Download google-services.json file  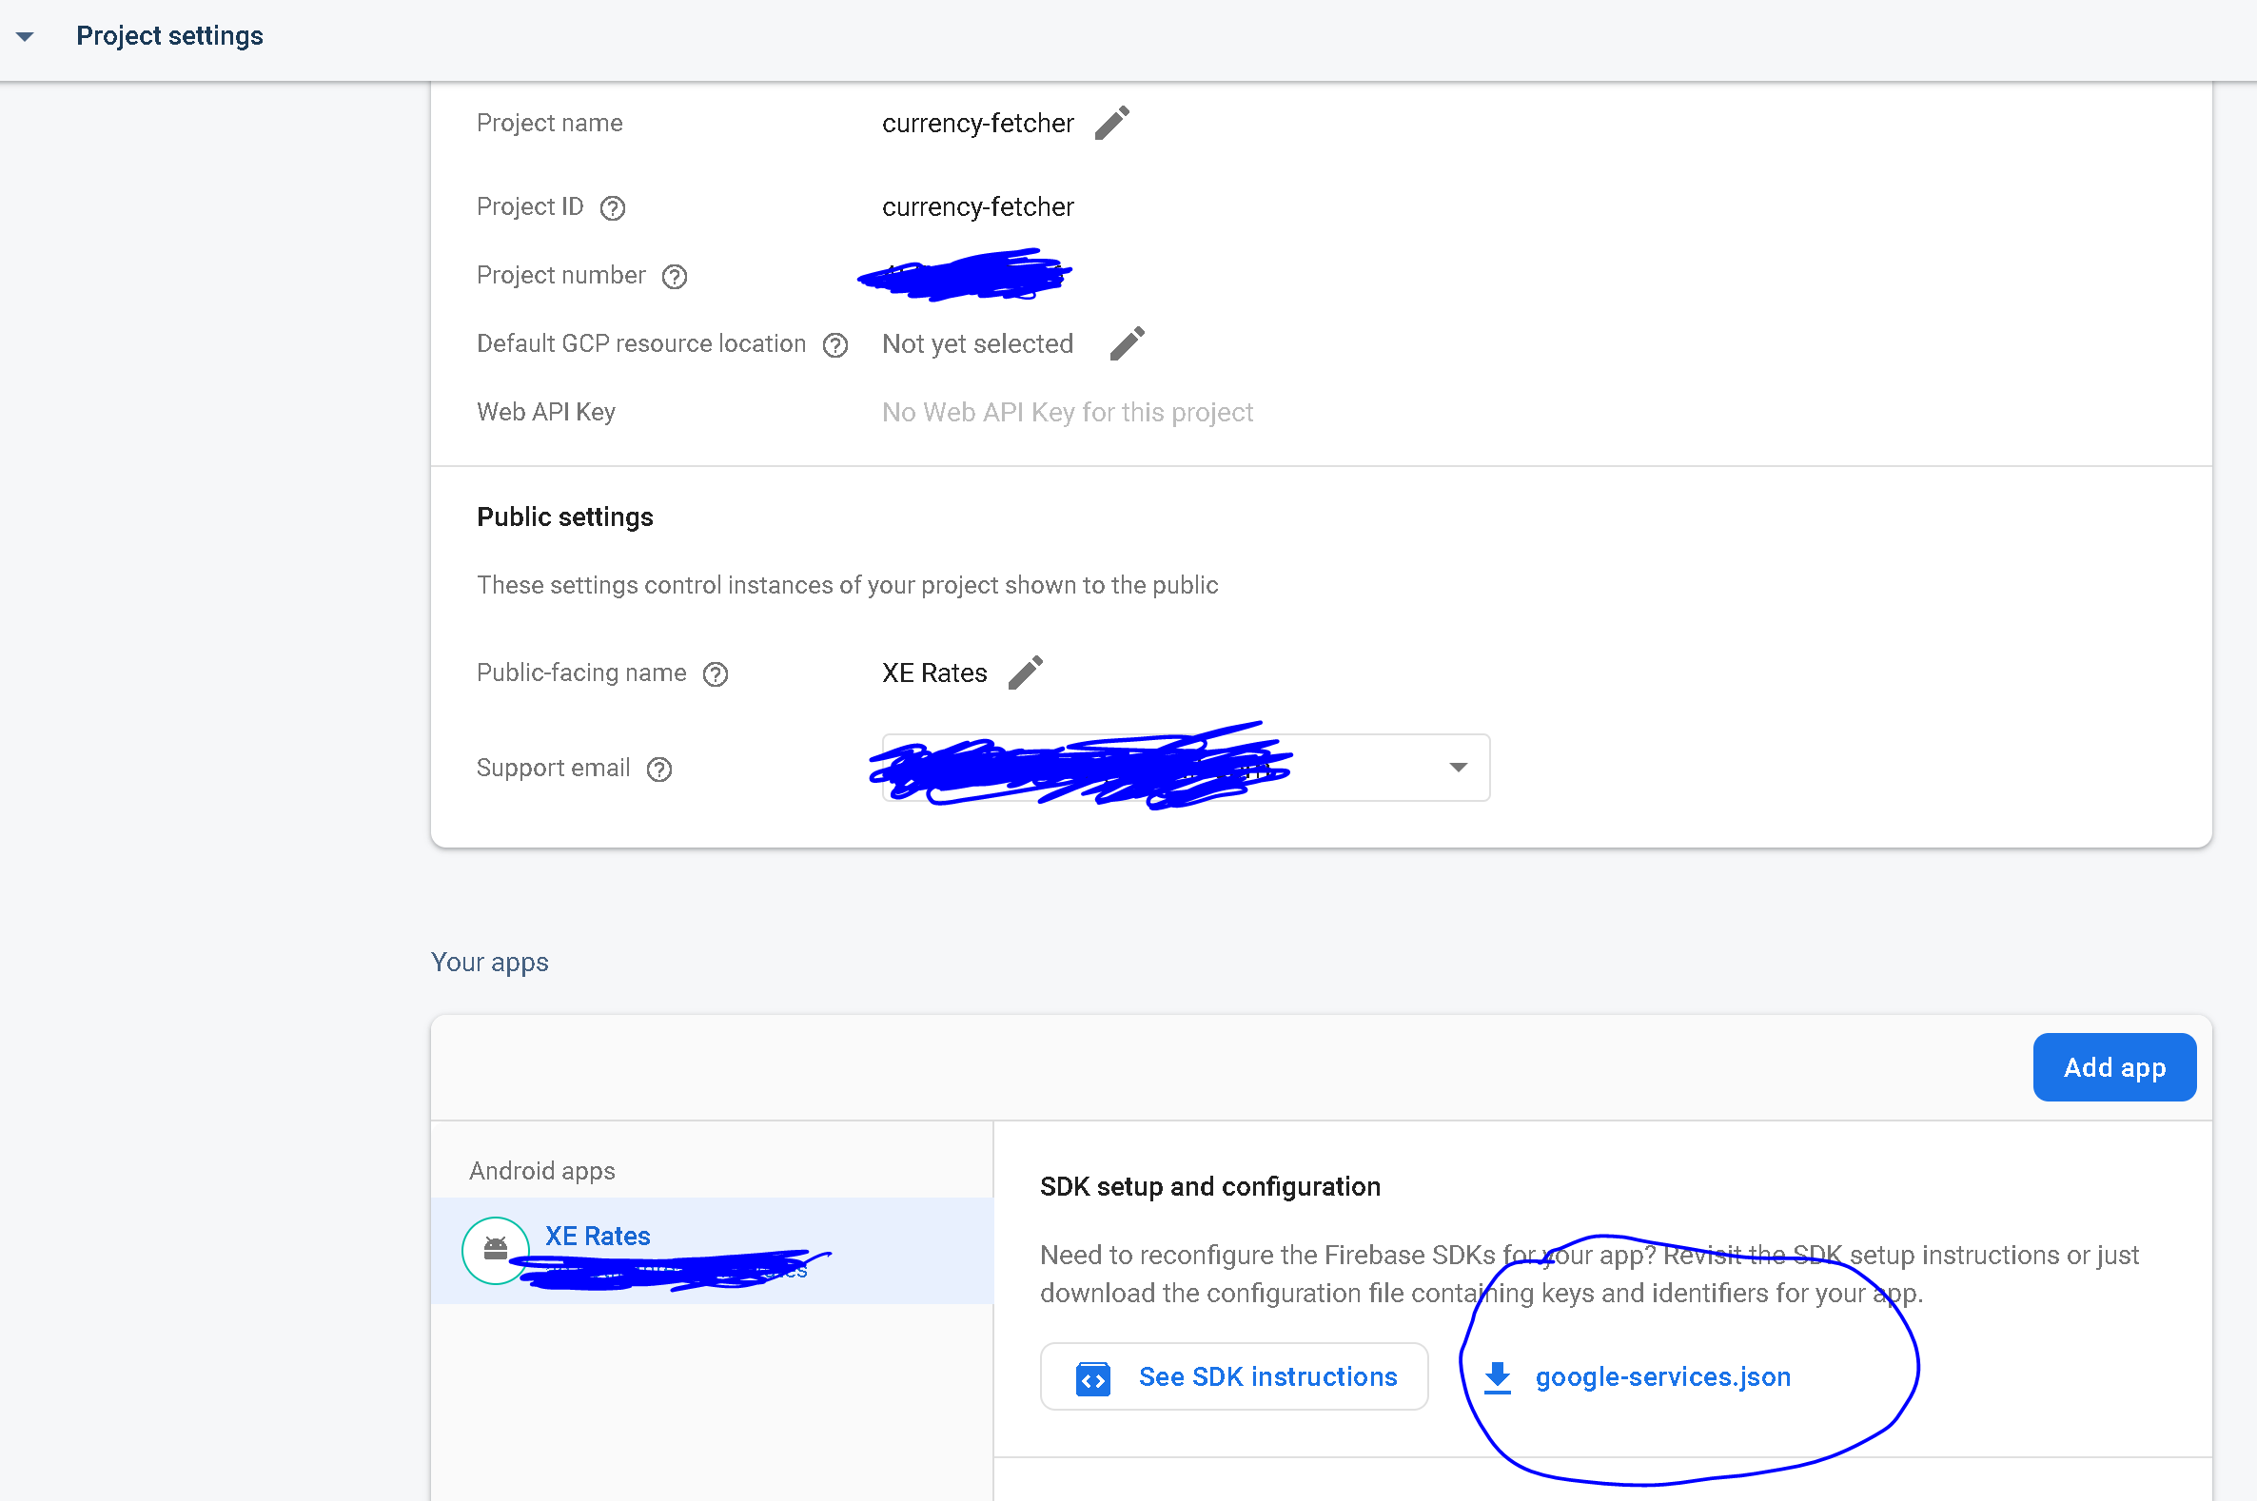coord(1662,1376)
